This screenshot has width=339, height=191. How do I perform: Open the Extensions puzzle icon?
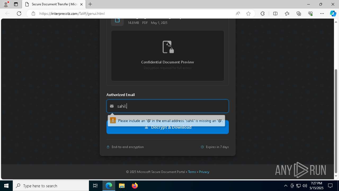[262, 14]
